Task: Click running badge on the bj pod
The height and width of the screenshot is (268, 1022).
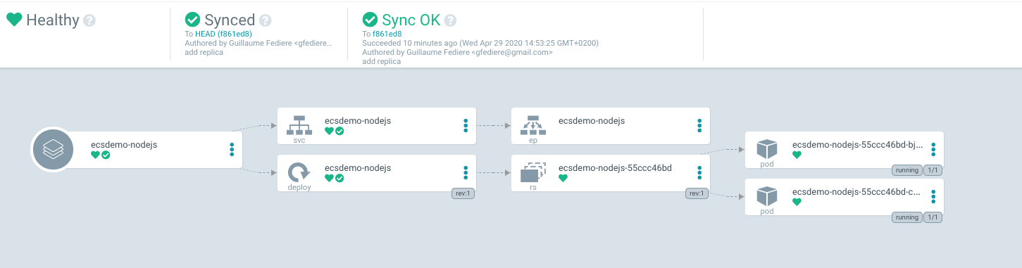Action: [x=906, y=170]
